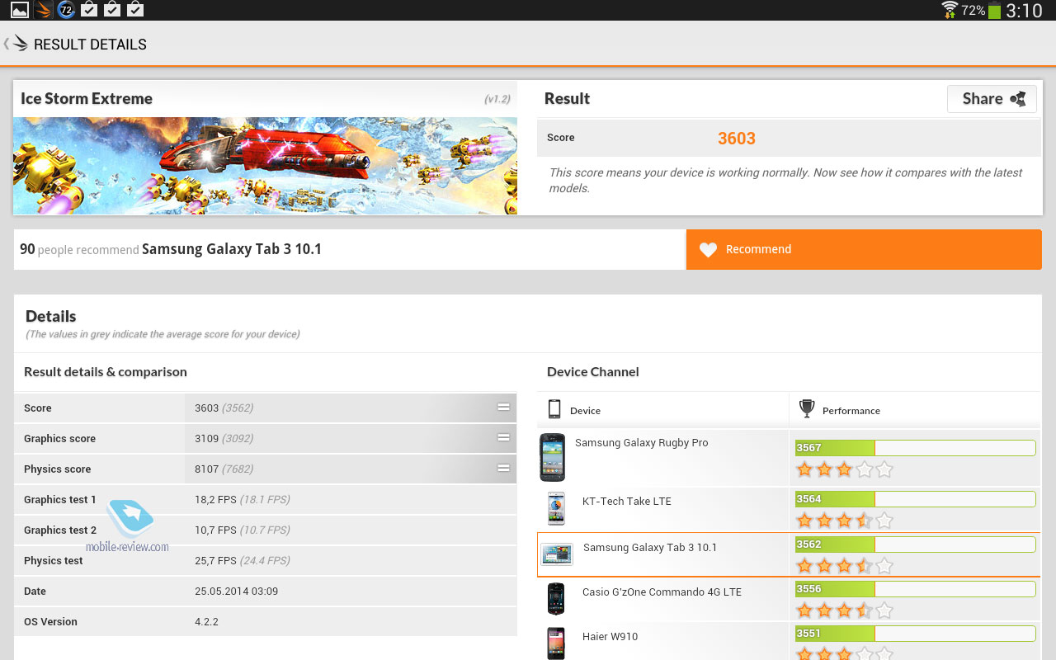Image resolution: width=1056 pixels, height=660 pixels.
Task: Click the 3564 performance bar
Action: (915, 499)
